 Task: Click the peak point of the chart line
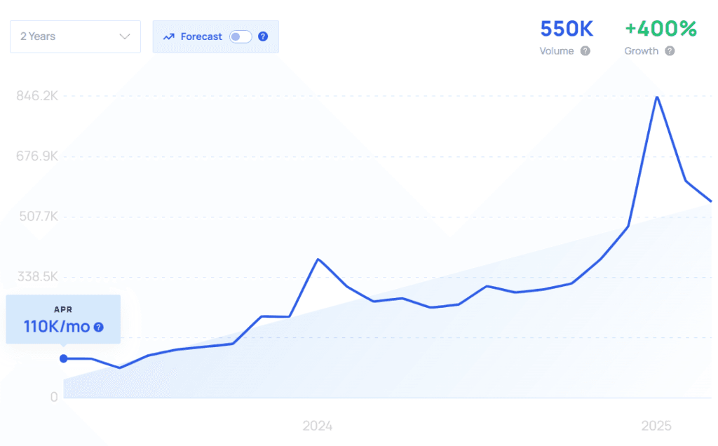656,97
